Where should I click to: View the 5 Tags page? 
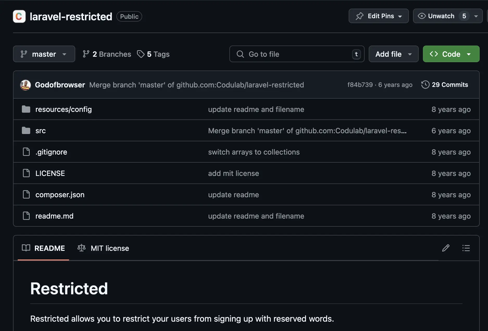pyautogui.click(x=153, y=54)
